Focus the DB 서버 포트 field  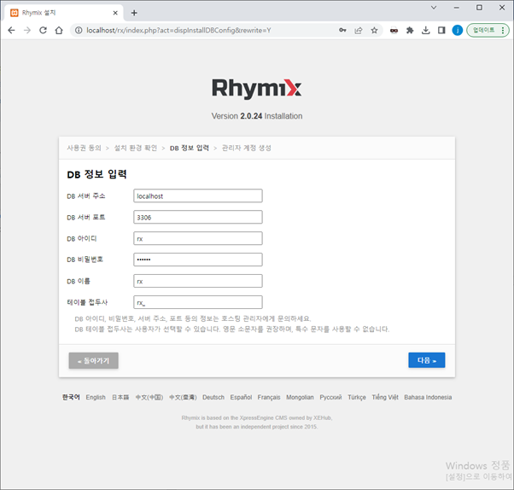tap(198, 218)
